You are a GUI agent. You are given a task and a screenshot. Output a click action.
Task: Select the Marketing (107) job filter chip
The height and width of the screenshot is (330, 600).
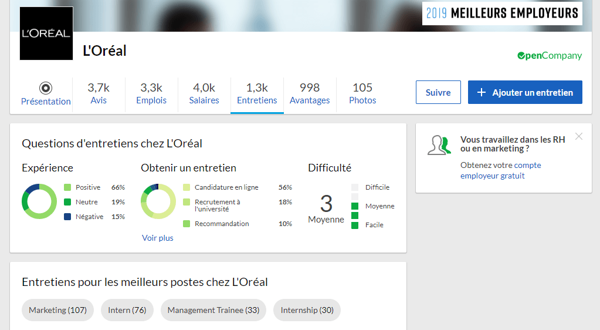[x=57, y=310]
